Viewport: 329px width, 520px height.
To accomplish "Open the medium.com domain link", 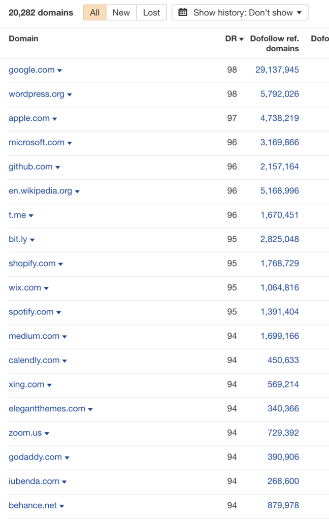I will (x=34, y=336).
